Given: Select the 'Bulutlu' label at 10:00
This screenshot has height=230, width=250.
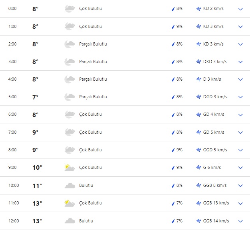Looking at the screenshot, I should click(86, 185).
